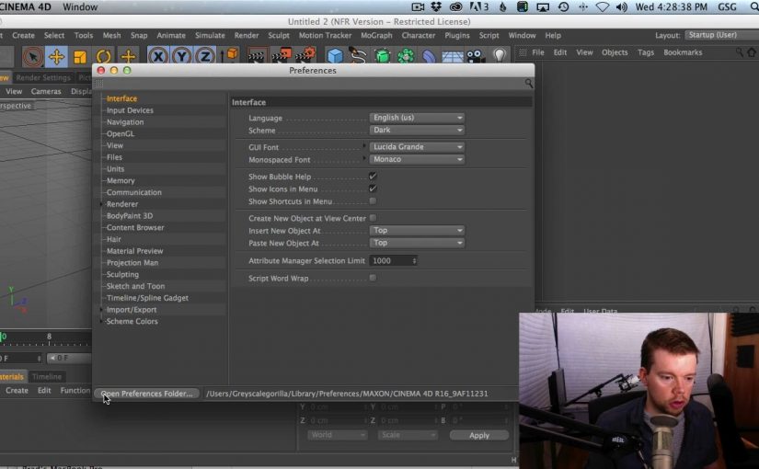
Task: Click the coordinate system cube icon
Action: coord(230,56)
